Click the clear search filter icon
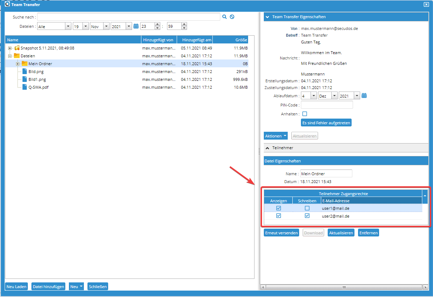Screen dimensions: 433x297 point(232,17)
